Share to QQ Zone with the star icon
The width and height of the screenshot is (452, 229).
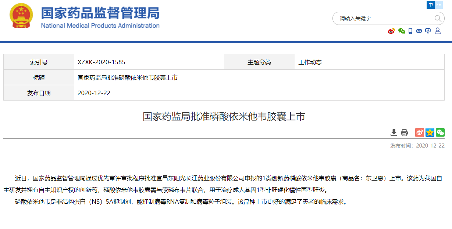point(430,132)
